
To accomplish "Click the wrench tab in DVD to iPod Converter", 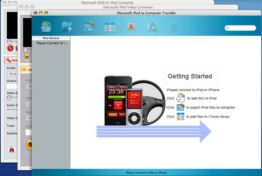I will [x=11, y=60].
